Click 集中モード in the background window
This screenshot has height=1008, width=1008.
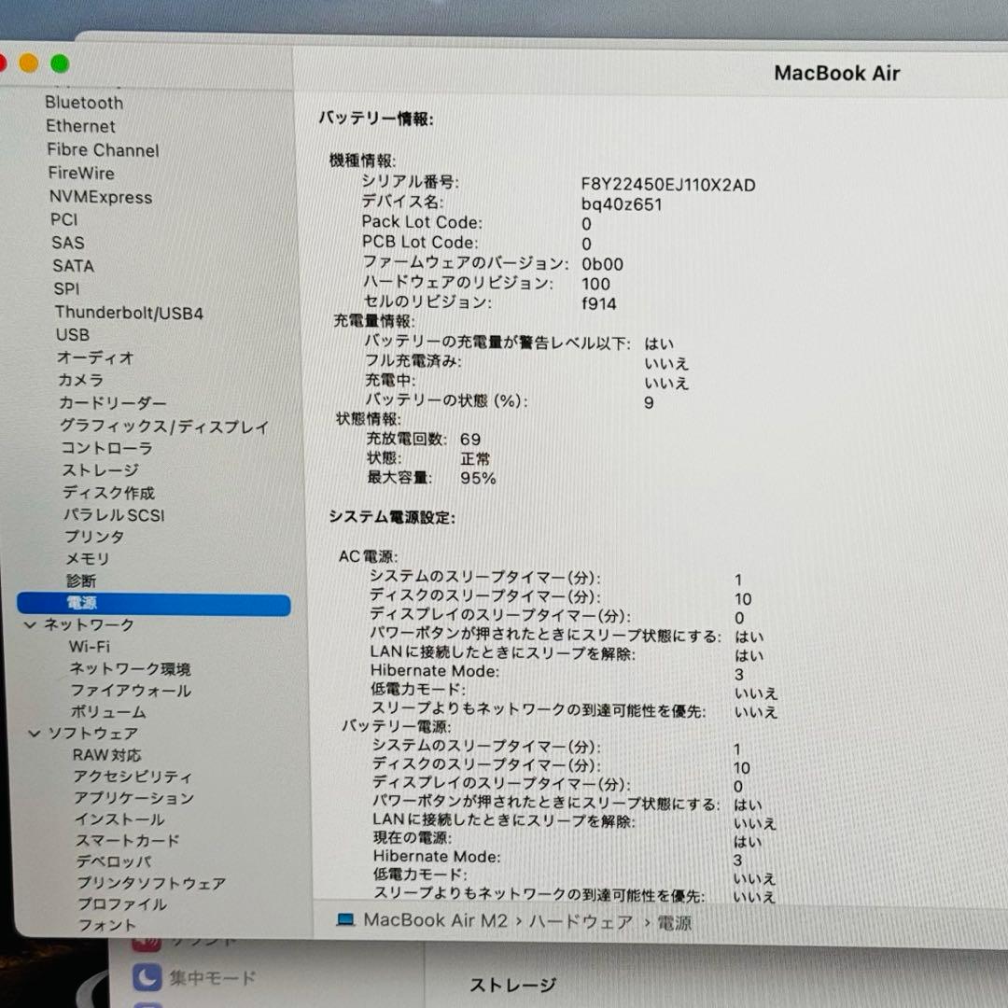pyautogui.click(x=212, y=978)
